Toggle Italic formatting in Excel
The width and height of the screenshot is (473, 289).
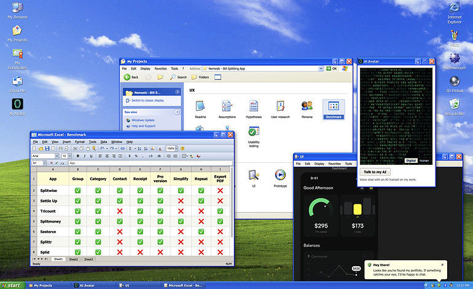(x=85, y=156)
